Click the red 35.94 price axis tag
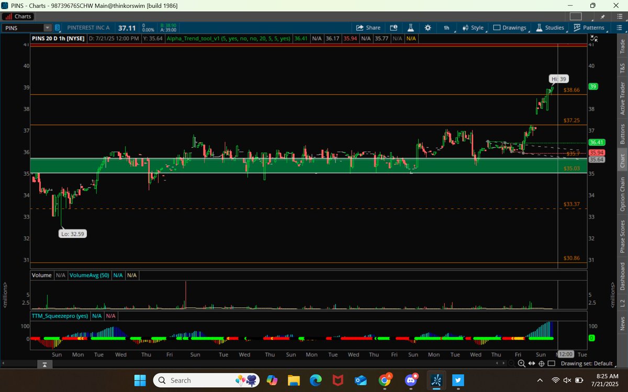Image resolution: width=628 pixels, height=392 pixels. [x=597, y=153]
